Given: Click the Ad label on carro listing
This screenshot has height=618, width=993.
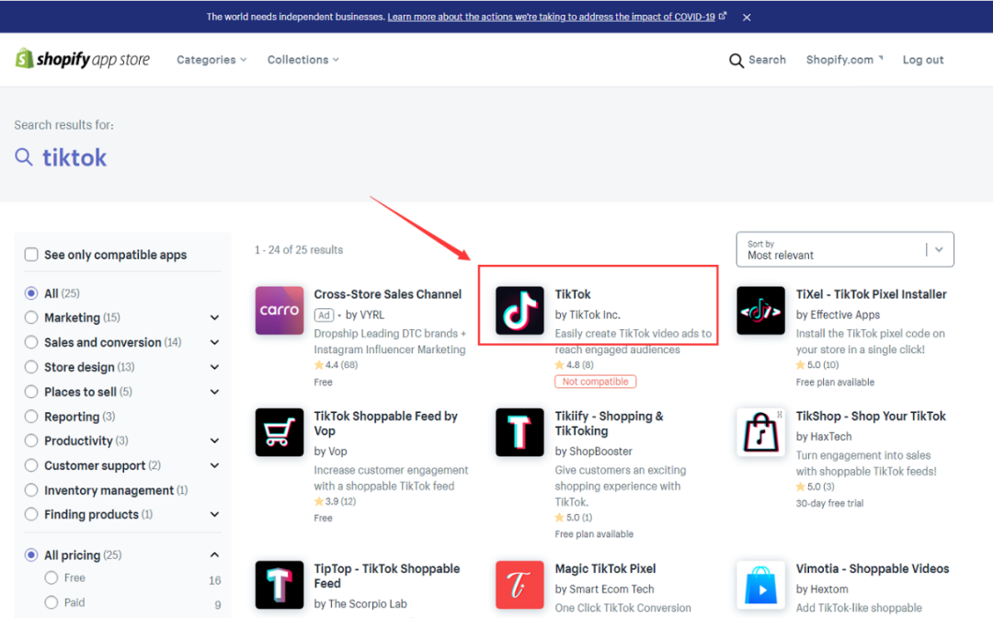Looking at the screenshot, I should pyautogui.click(x=324, y=315).
